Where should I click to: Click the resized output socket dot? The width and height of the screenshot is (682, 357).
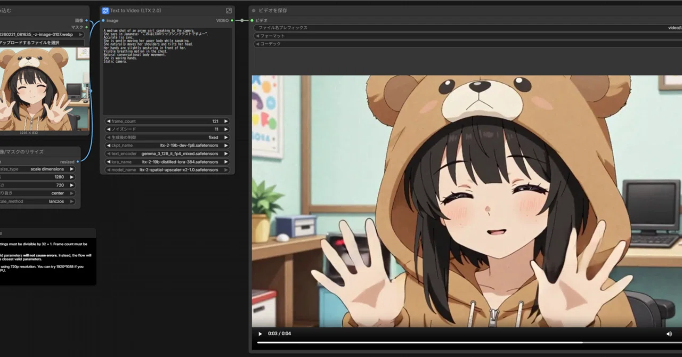(78, 161)
